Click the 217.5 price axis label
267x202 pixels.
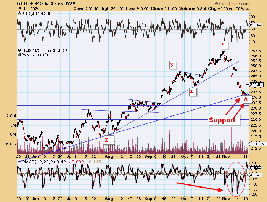(x=256, y=137)
